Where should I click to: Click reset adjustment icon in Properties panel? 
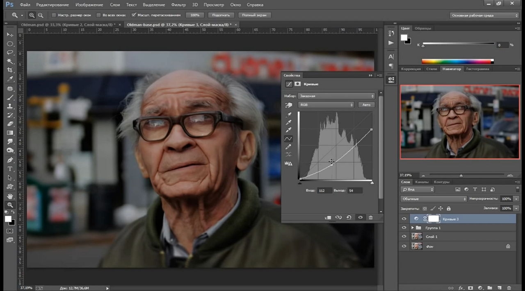349,217
